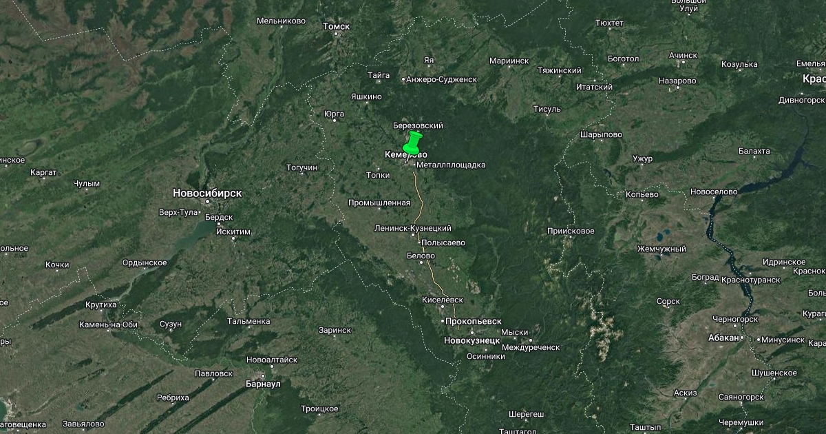The height and width of the screenshot is (434, 826).
Task: Click the green pushpin marker at Кемерово
Action: [412, 143]
